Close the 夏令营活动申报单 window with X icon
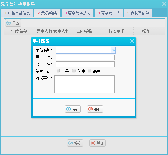Image resolution: width=168 pixels, height=155 pixels. (164, 4)
